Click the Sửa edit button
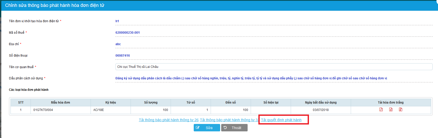The width and height of the screenshot is (438, 138). click(207, 128)
